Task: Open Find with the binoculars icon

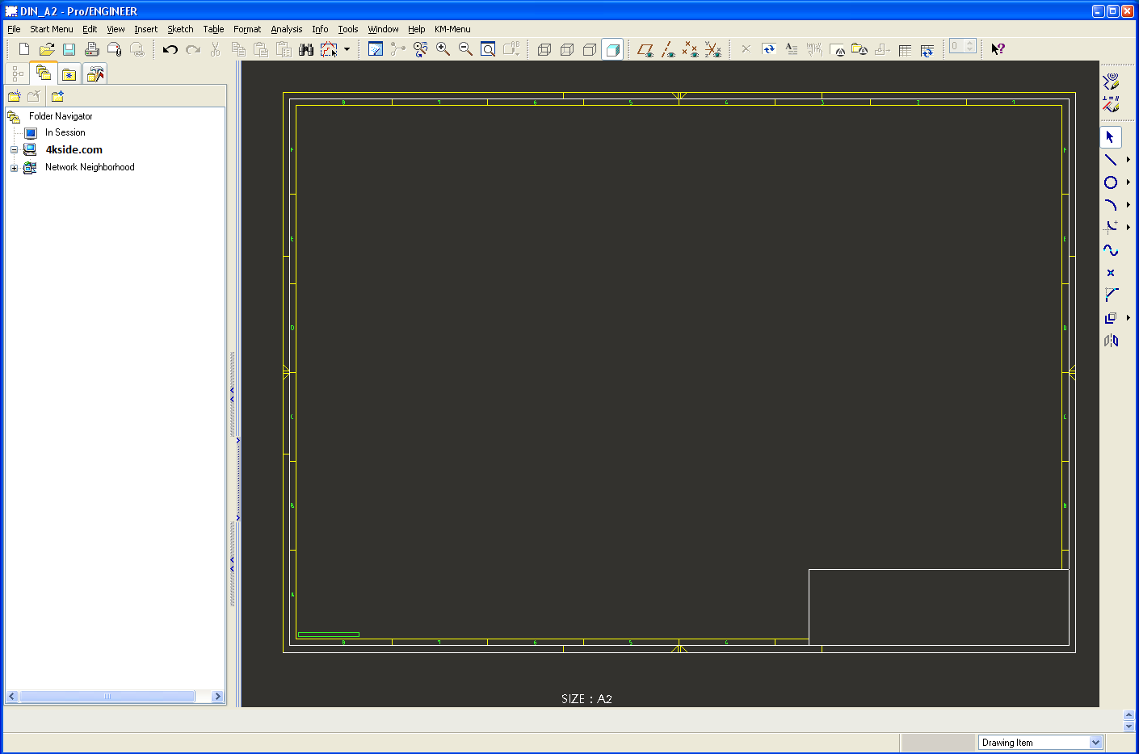Action: 306,49
